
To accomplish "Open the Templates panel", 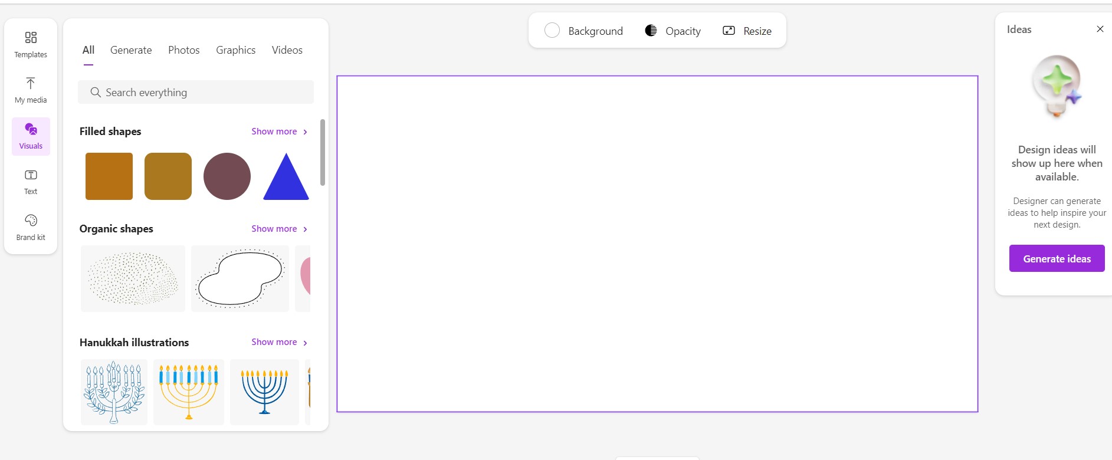I will (x=31, y=45).
